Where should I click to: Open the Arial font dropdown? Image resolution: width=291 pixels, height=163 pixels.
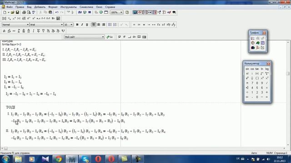click(62, 24)
